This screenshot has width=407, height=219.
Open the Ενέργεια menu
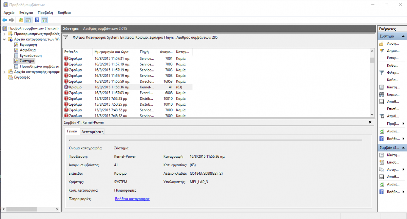pyautogui.click(x=26, y=13)
